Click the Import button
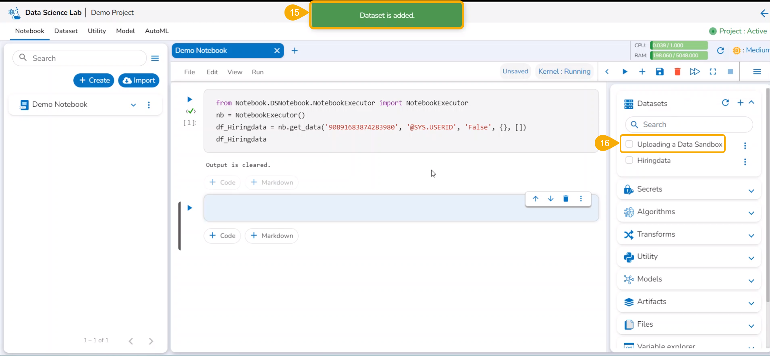Screen dimensions: 770x356 (139, 81)
